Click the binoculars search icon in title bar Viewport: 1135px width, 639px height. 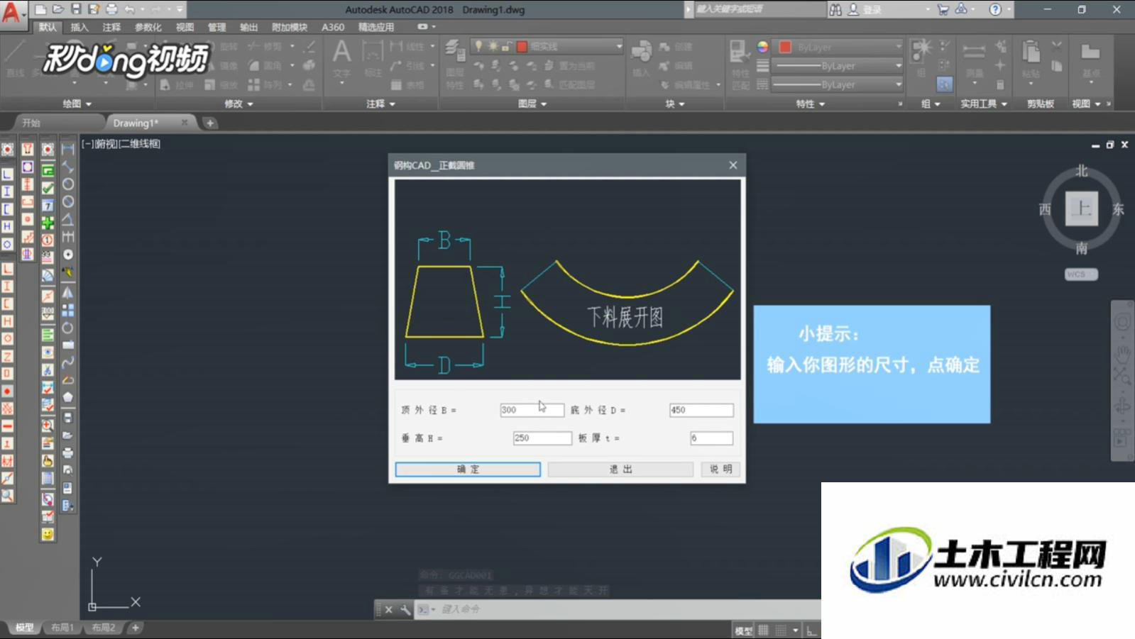coord(835,9)
